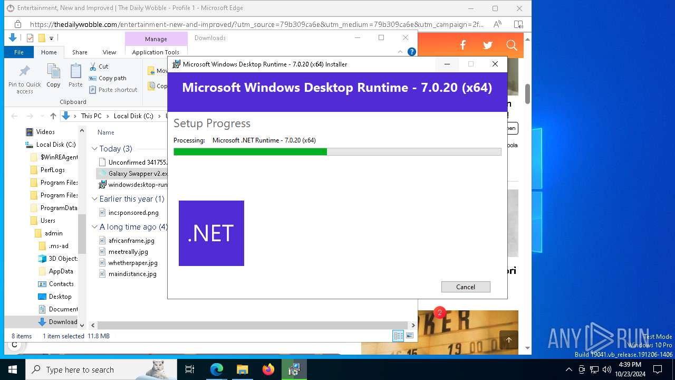This screenshot has width=675, height=380.
Task: Switch to Details view in Explorer
Action: [398, 336]
